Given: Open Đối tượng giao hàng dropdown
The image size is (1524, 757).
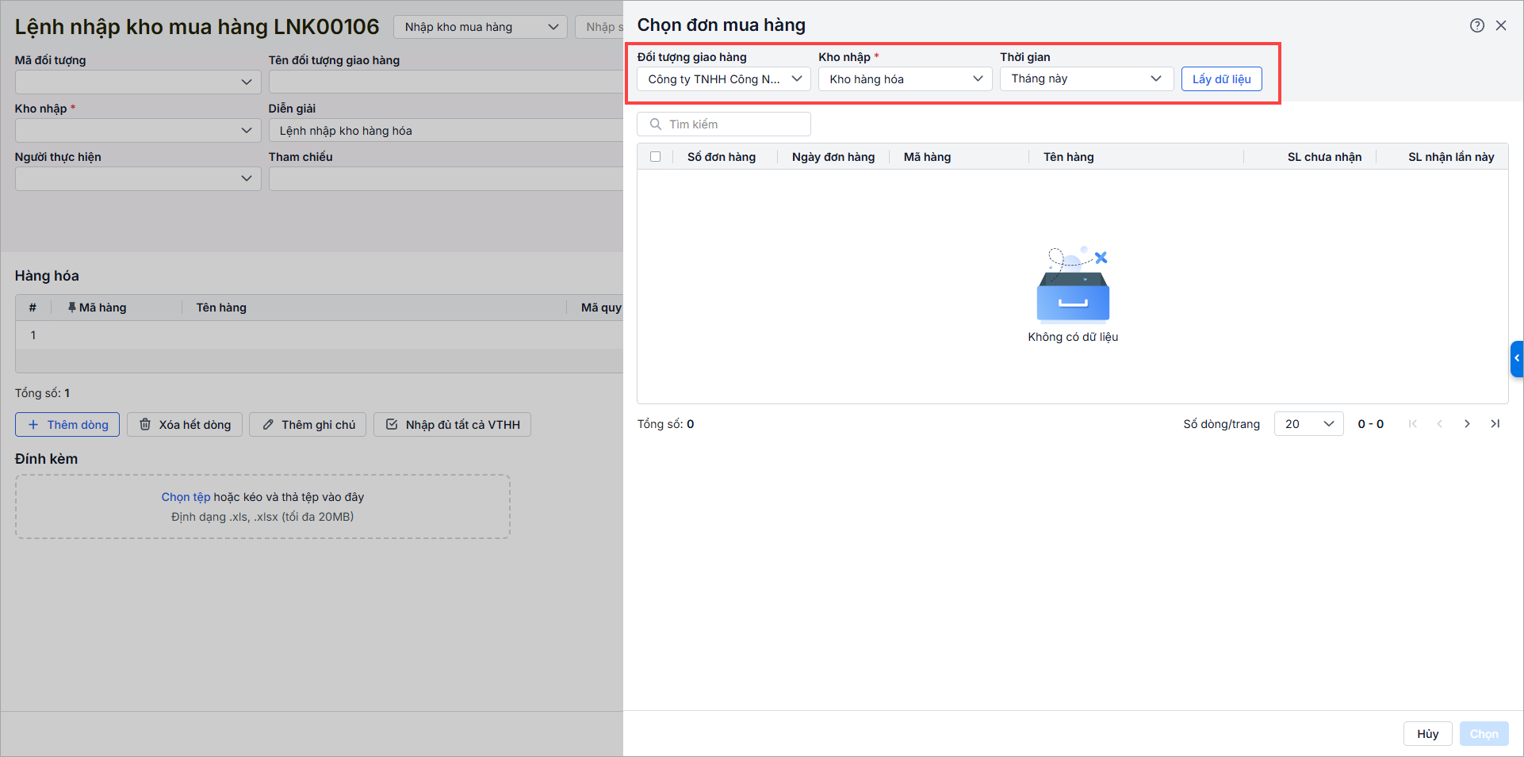Looking at the screenshot, I should point(723,79).
